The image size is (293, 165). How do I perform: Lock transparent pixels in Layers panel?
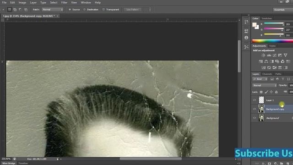tap(261, 92)
